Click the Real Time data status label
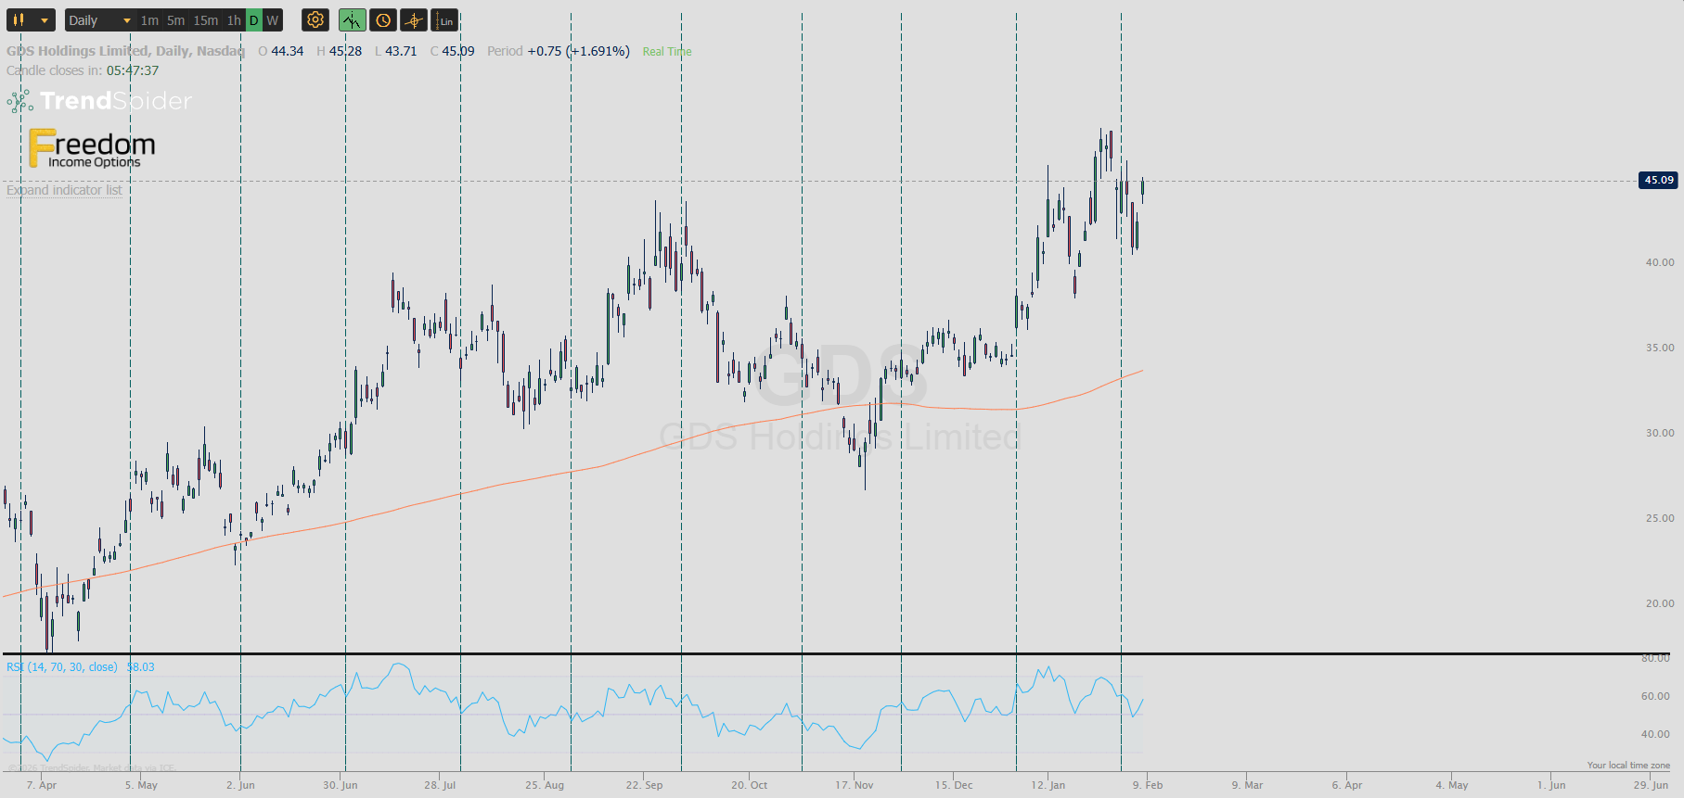The width and height of the screenshot is (1684, 798). point(666,52)
